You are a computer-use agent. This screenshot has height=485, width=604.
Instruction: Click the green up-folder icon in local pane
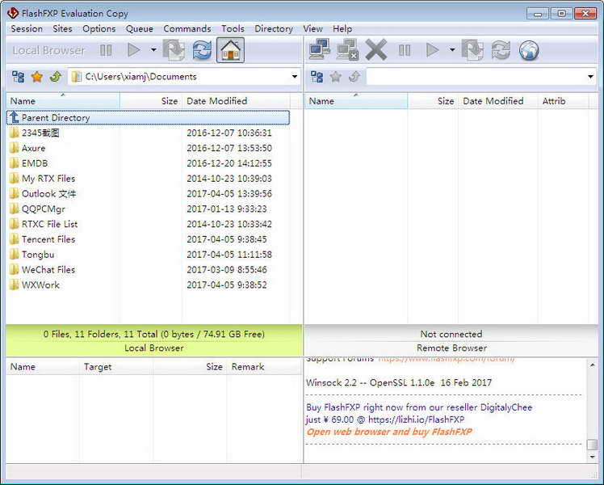click(x=56, y=77)
